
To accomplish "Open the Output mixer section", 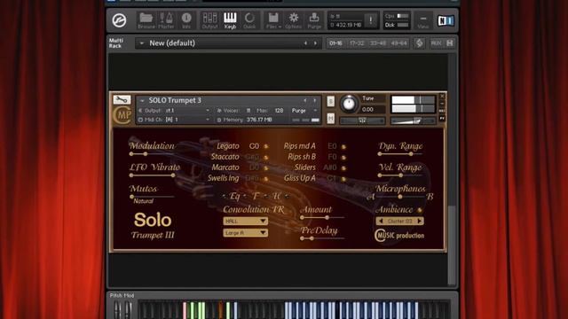I will pyautogui.click(x=209, y=20).
